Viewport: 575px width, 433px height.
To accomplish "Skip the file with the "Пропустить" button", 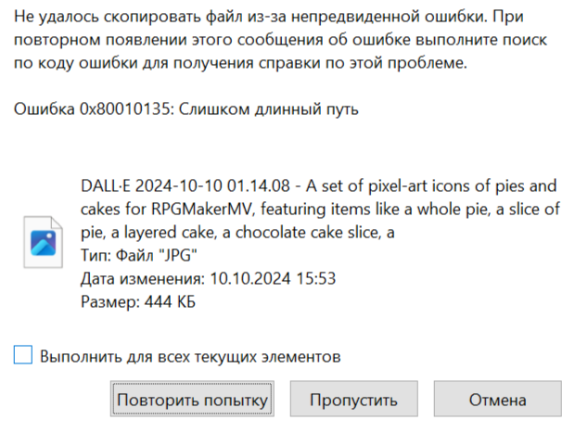I will point(354,399).
